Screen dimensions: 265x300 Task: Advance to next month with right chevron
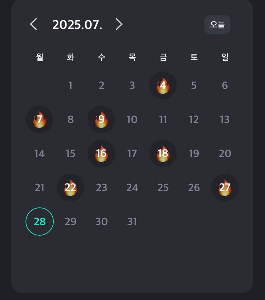tap(119, 24)
